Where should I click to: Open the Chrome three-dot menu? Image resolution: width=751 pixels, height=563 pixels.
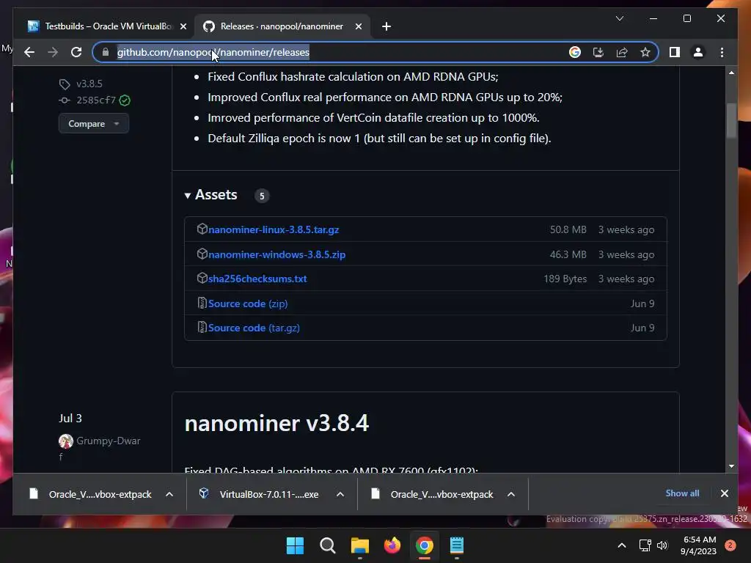[x=722, y=52]
